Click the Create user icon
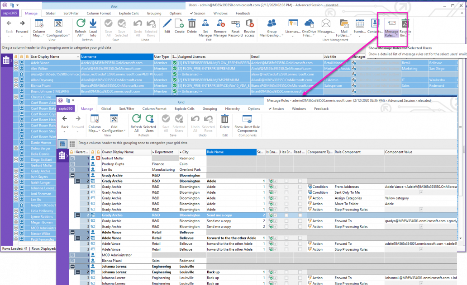Image resolution: width=467 pixels, height=285 pixels. pyautogui.click(x=179, y=23)
